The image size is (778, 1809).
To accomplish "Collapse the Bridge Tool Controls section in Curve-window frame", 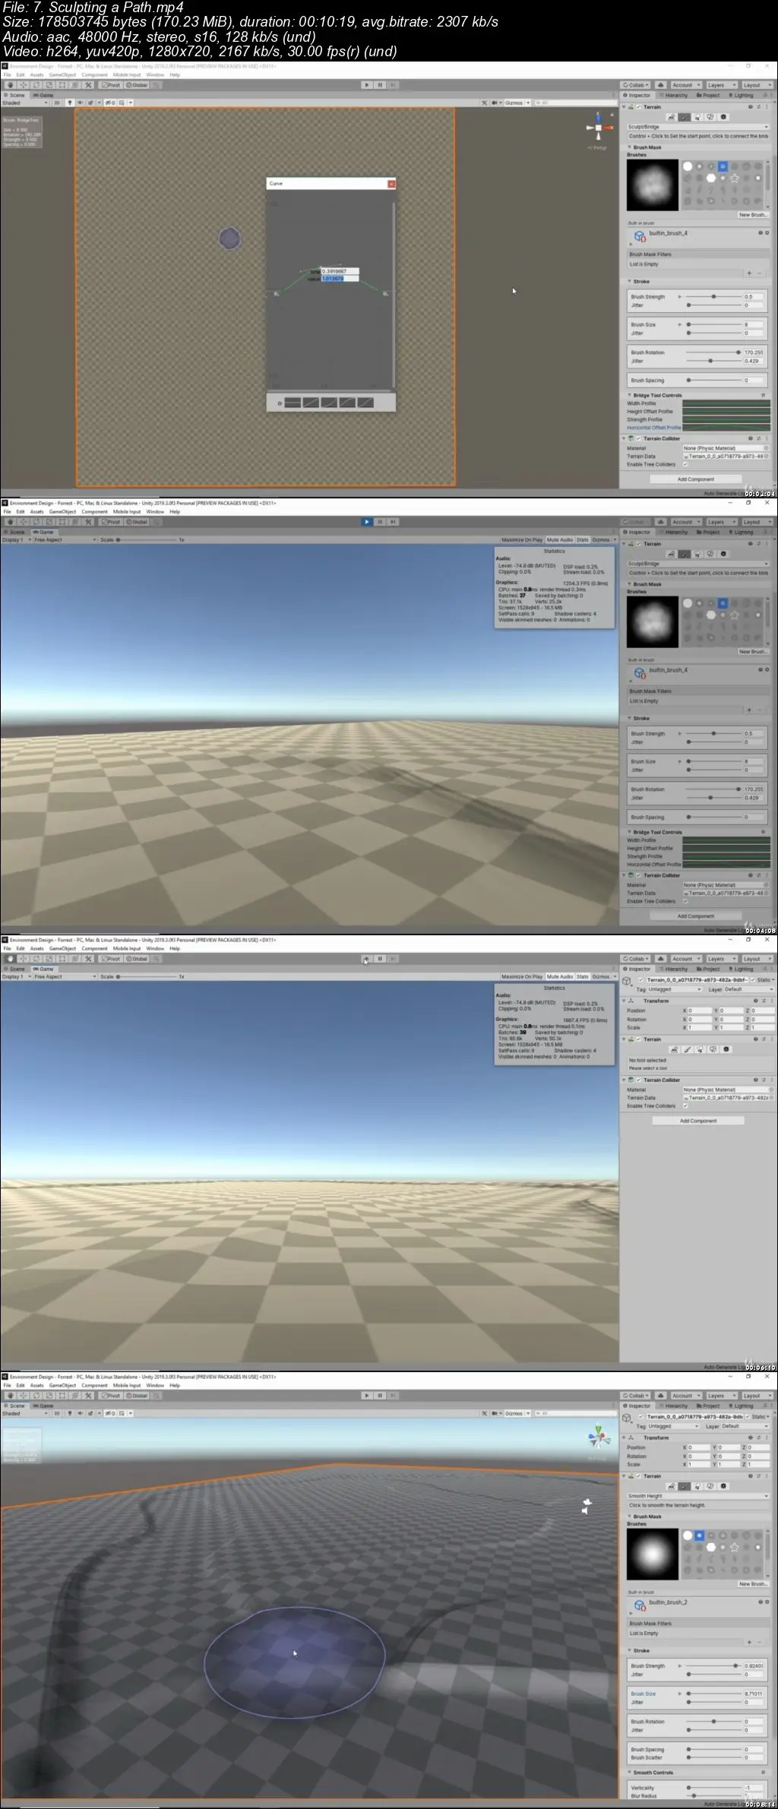I will click(x=629, y=395).
